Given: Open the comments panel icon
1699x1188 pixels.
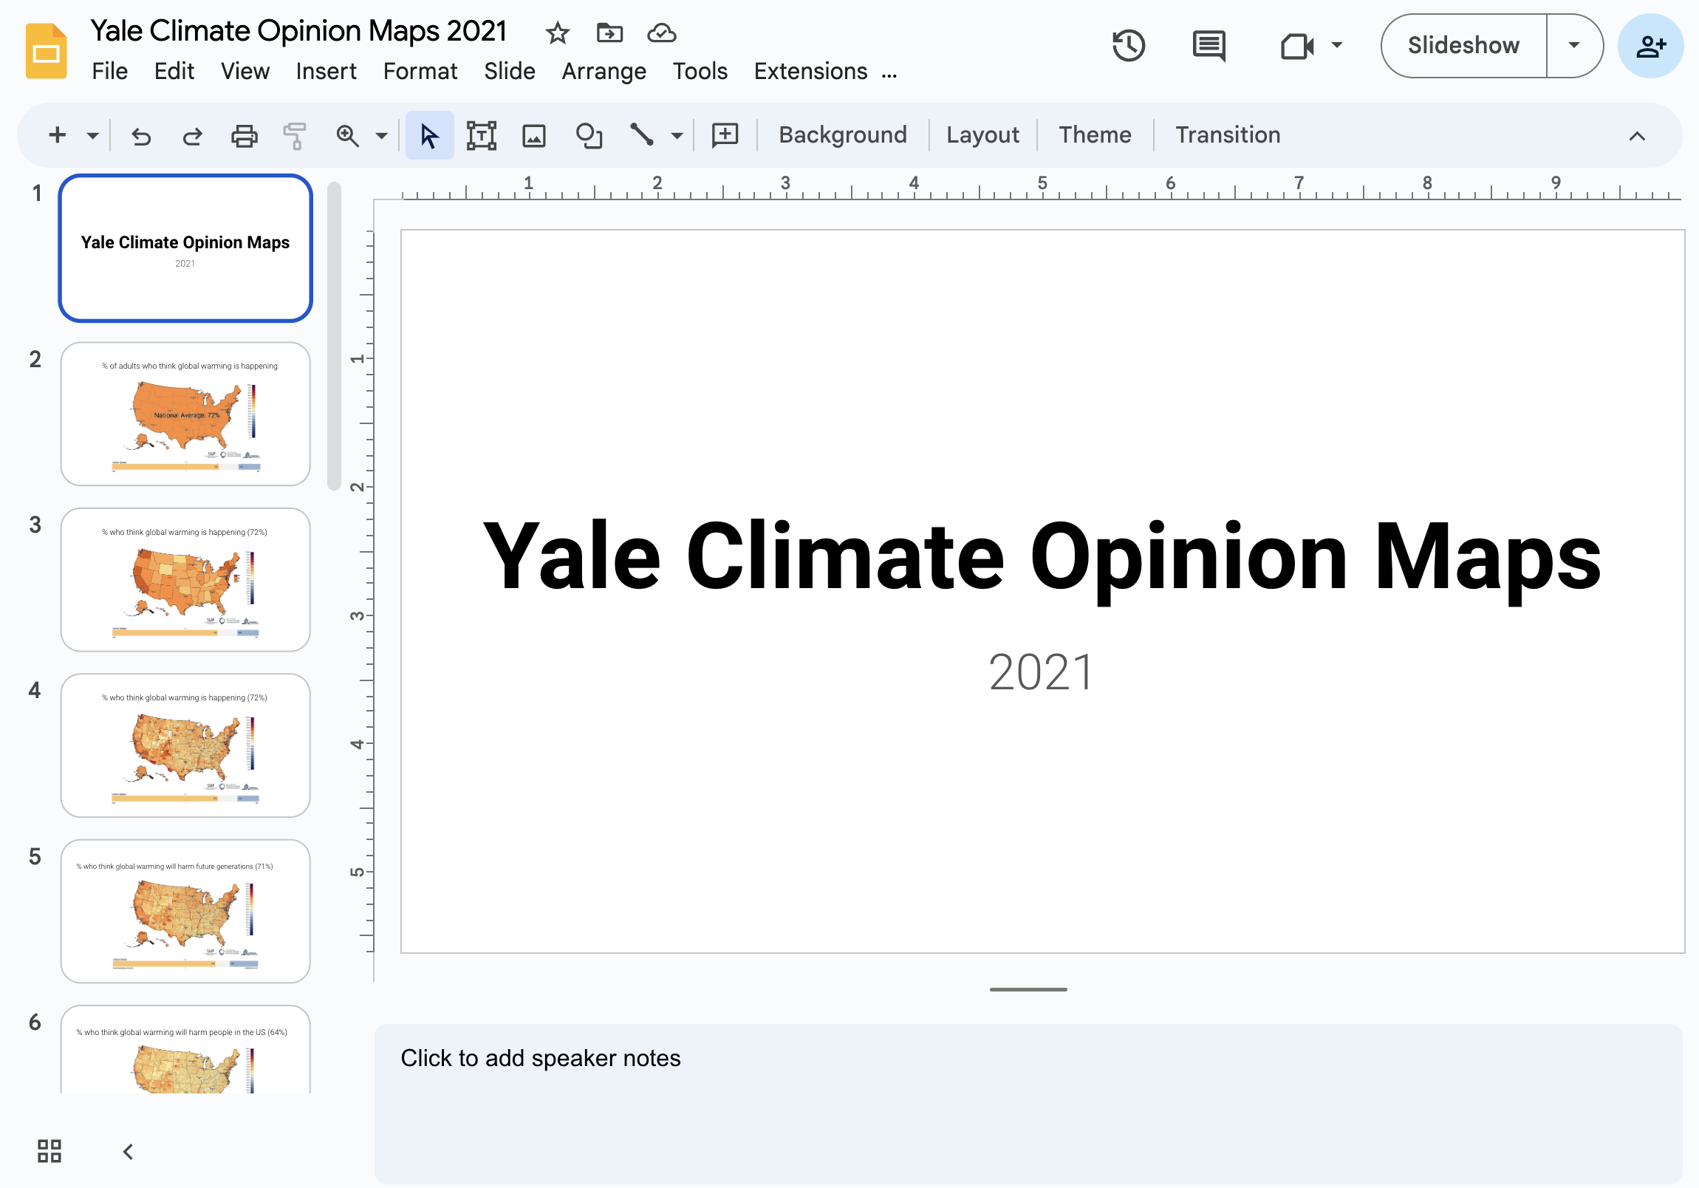Looking at the screenshot, I should (1209, 46).
